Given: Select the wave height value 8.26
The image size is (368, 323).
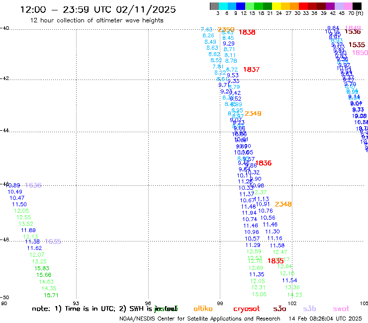Looking at the screenshot, I should click(208, 35).
